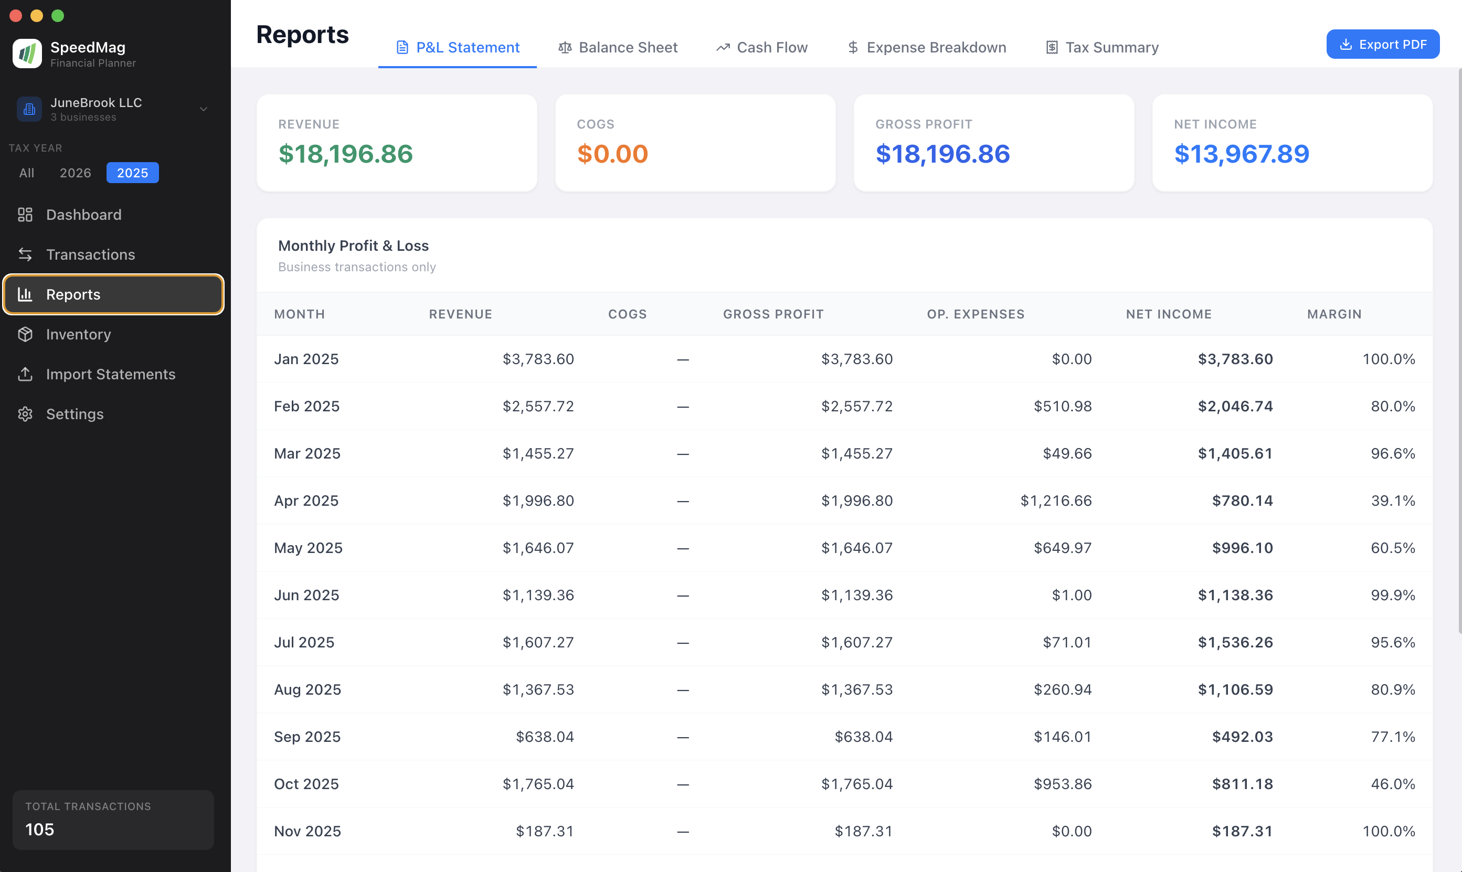Select the Apr 2025 table row
The height and width of the screenshot is (872, 1462).
[x=844, y=501]
